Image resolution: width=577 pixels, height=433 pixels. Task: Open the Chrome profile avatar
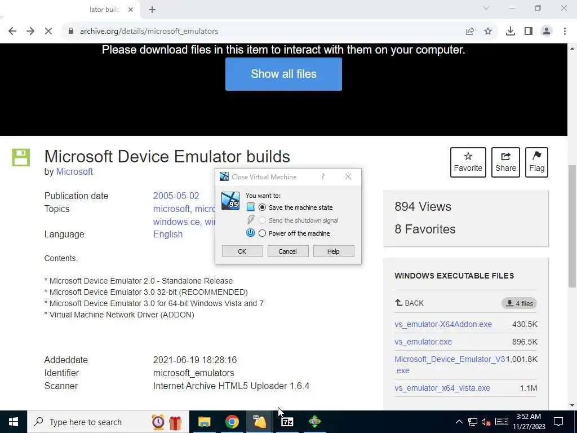click(547, 32)
